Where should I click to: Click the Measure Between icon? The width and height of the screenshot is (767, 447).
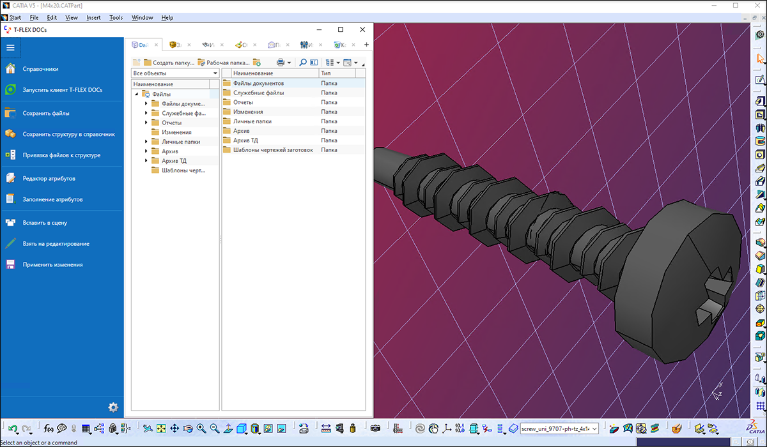(326, 428)
